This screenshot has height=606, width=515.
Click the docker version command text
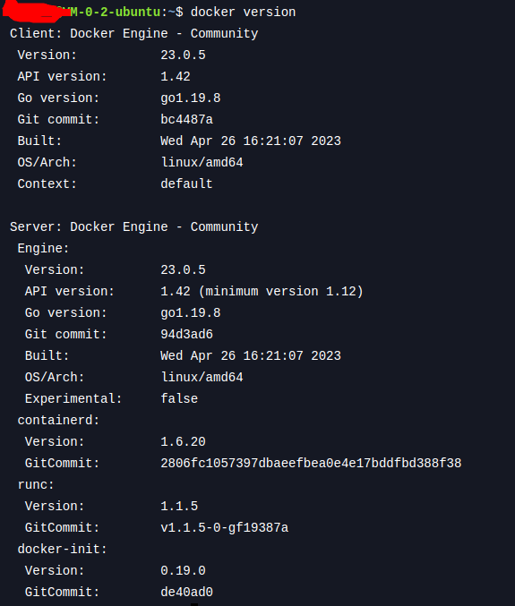pos(244,12)
